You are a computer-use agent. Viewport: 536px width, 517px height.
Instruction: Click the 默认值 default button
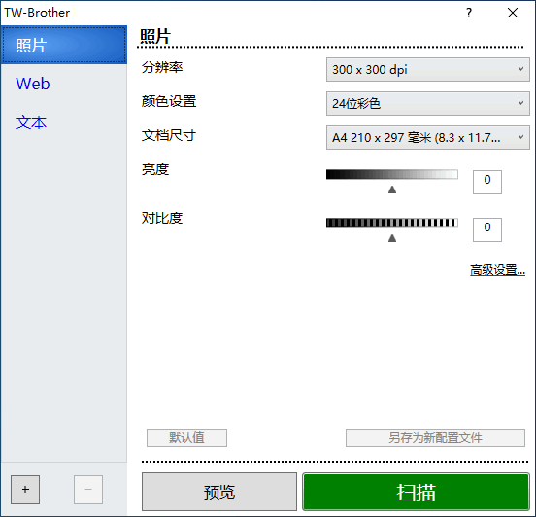pos(186,437)
